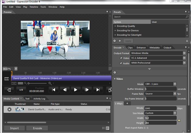This screenshot has height=133, width=191.
Task: Toggle the A/B compare button
Action: tap(21, 90)
